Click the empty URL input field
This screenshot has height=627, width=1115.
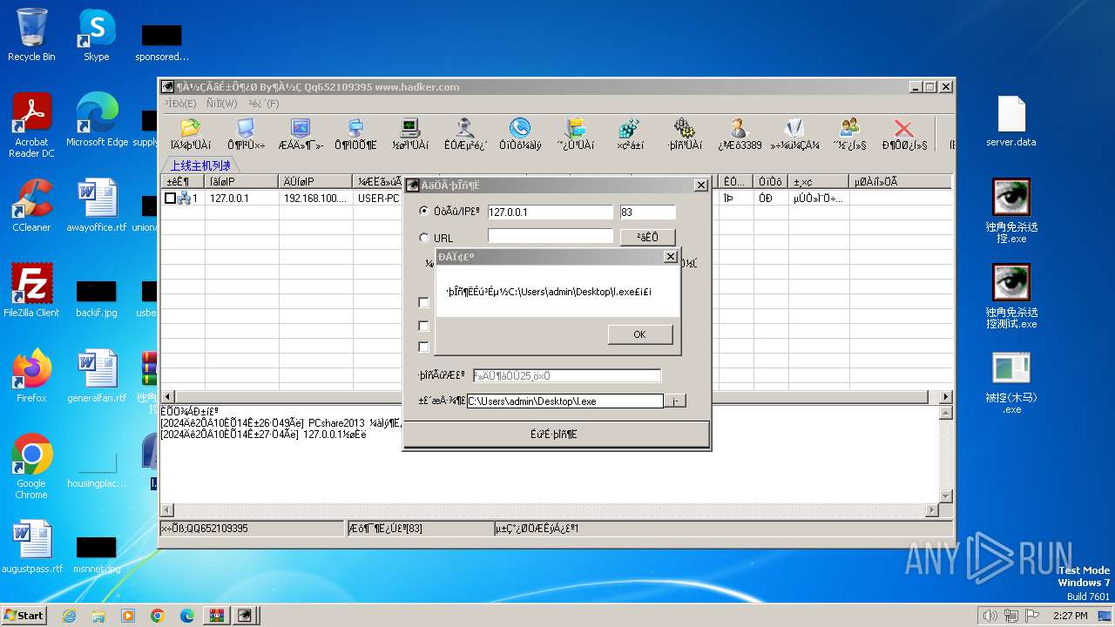(x=551, y=236)
